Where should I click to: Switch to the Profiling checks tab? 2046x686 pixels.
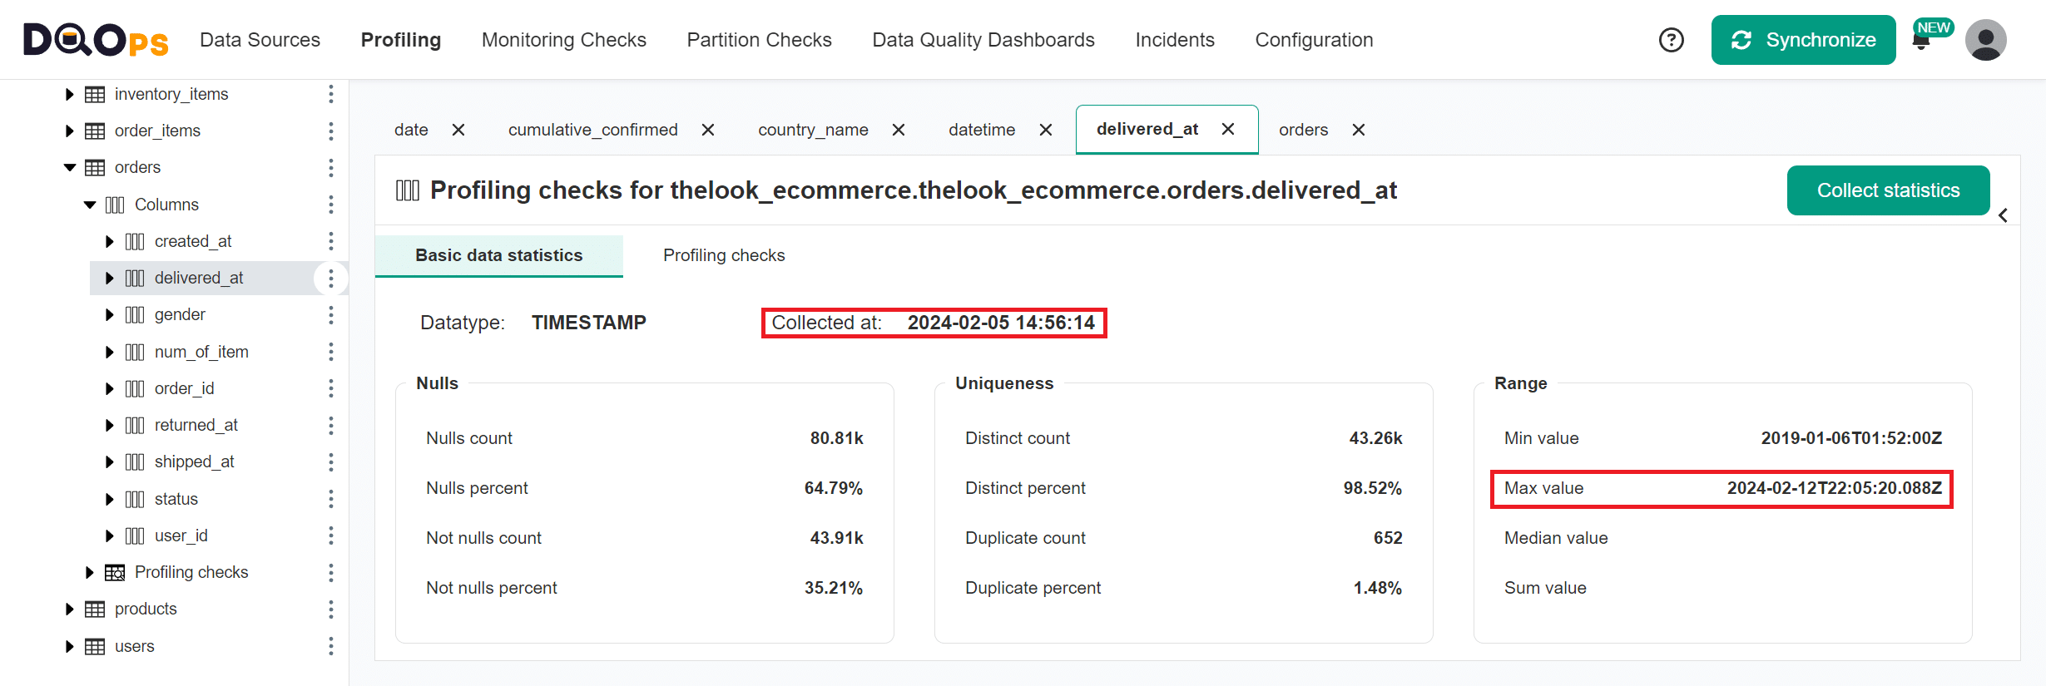[x=723, y=255]
